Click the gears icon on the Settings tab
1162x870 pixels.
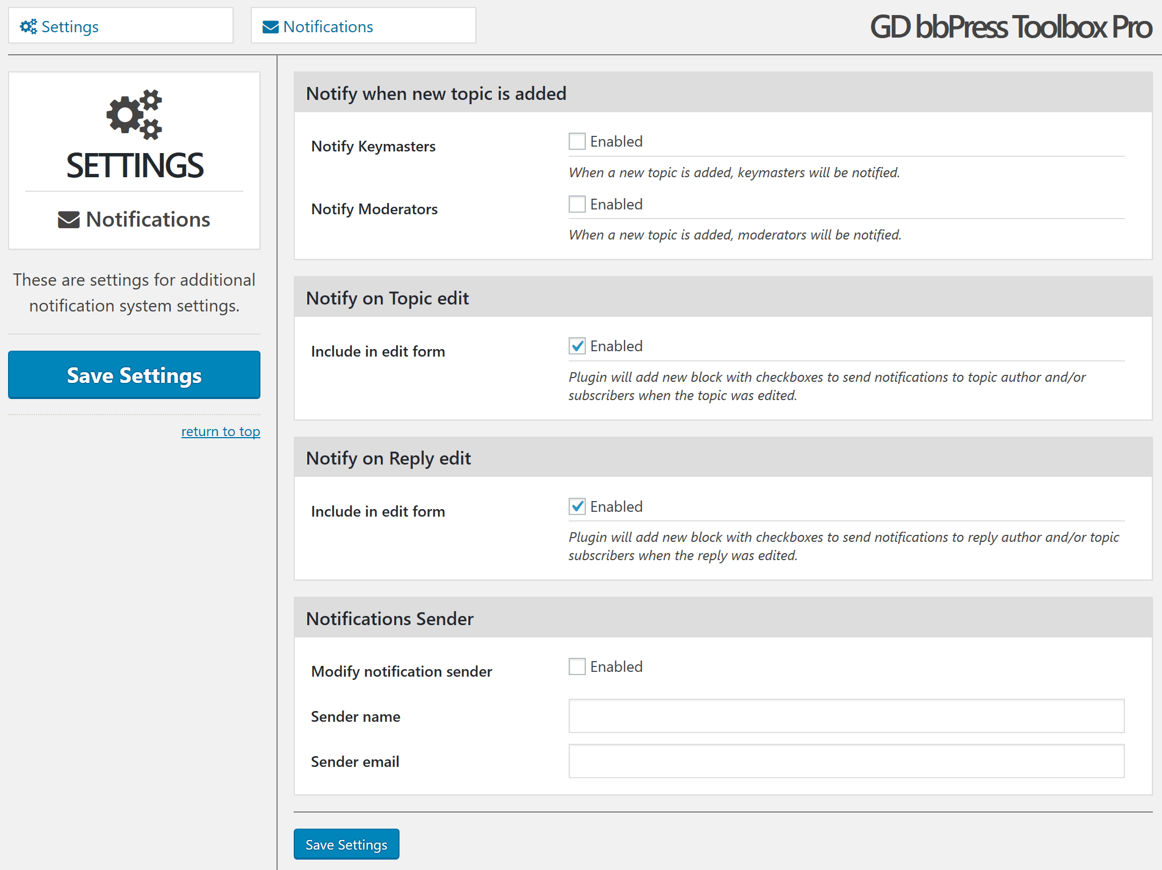28,26
